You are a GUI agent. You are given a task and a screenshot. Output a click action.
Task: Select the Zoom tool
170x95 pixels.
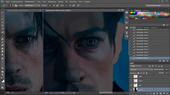(x=2, y=75)
